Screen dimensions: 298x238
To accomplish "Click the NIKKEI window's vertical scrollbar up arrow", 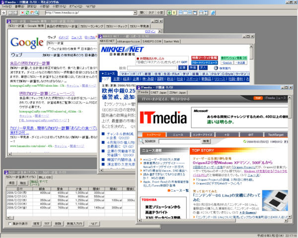I will [x=251, y=46].
